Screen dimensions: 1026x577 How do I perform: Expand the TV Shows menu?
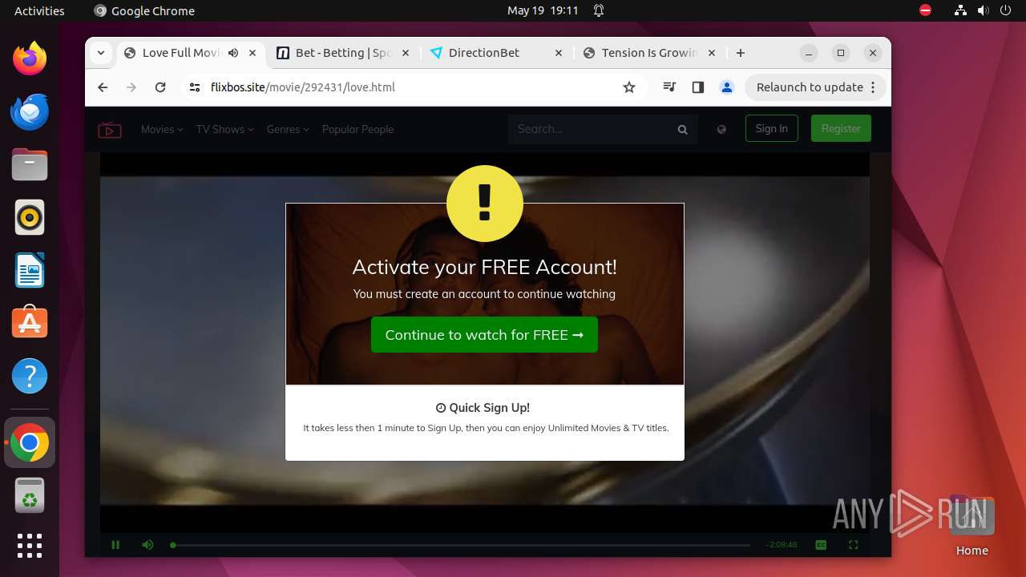click(224, 129)
